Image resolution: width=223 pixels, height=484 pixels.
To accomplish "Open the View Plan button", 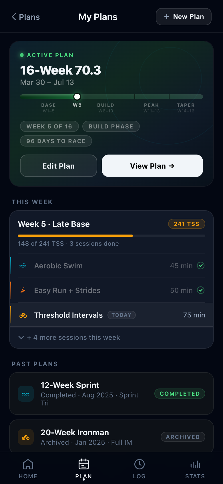I will click(152, 166).
